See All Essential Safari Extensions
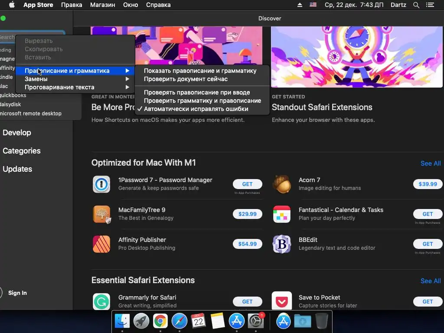The width and height of the screenshot is (444, 333). [x=431, y=281]
